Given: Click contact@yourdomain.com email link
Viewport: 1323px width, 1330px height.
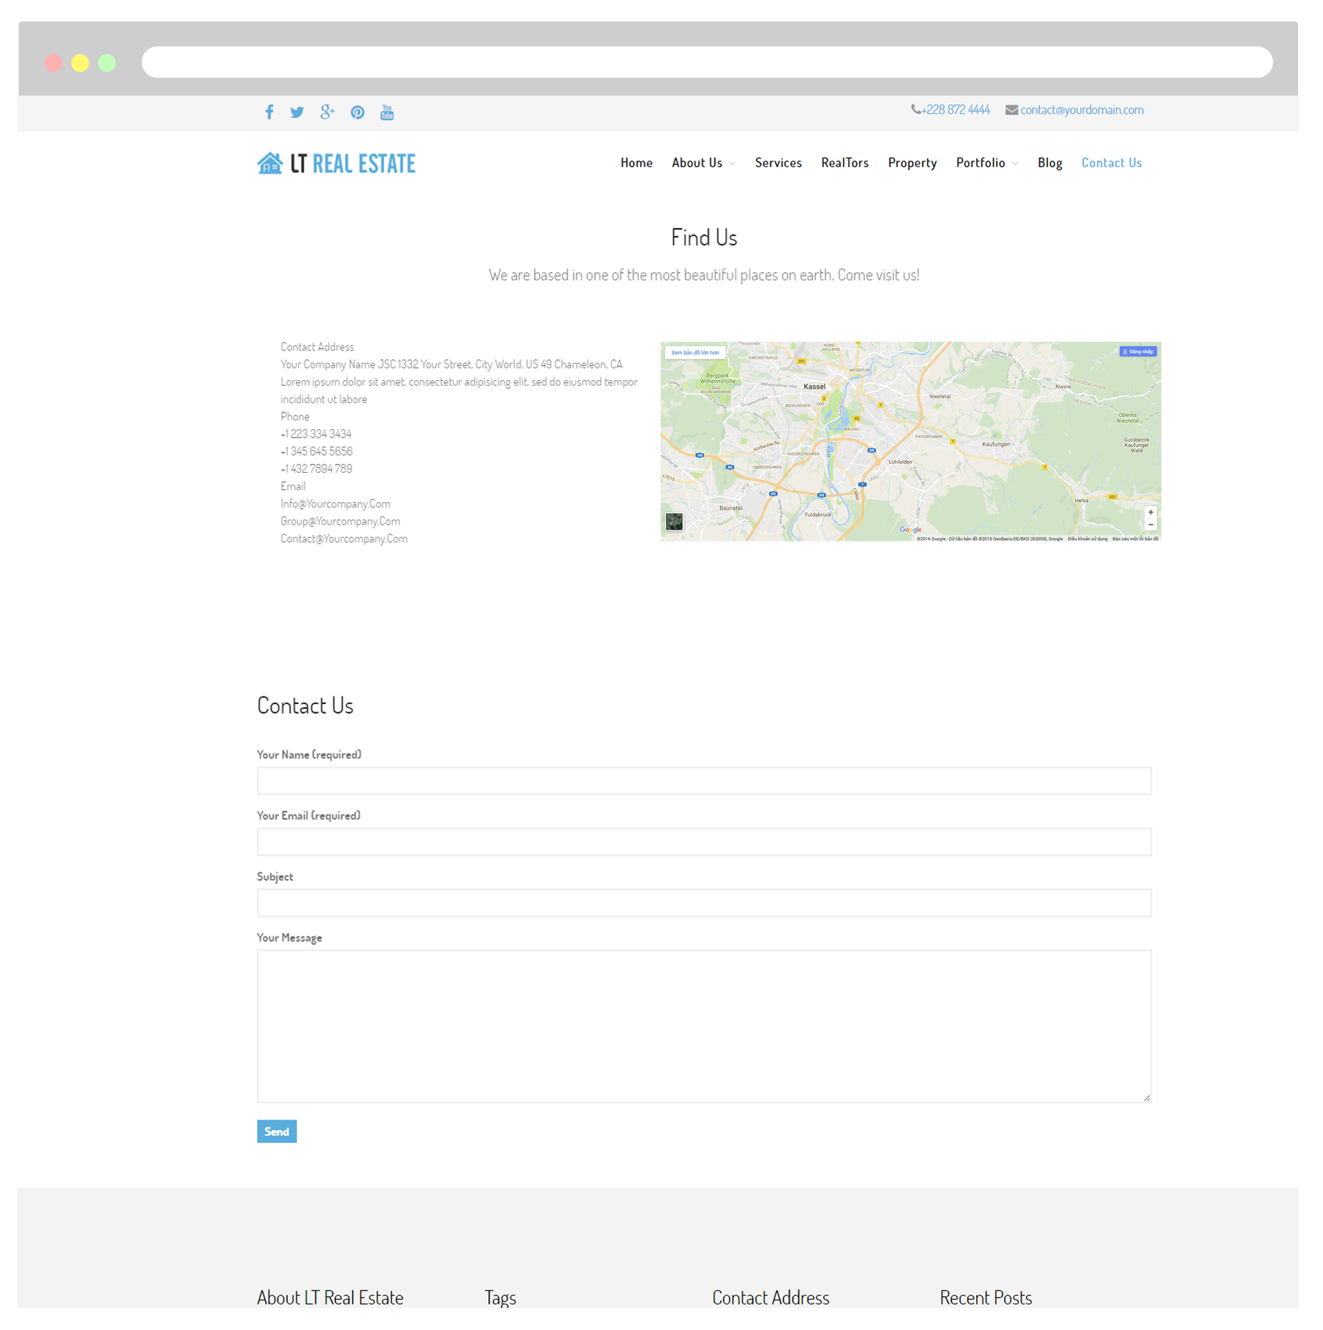Looking at the screenshot, I should coord(1081,109).
